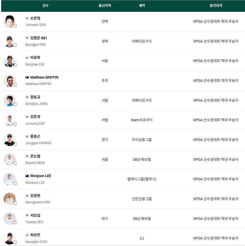The width and height of the screenshot is (245, 246).
Task: Favorite 김병준 881 with the heart icon
Action: (15, 46)
